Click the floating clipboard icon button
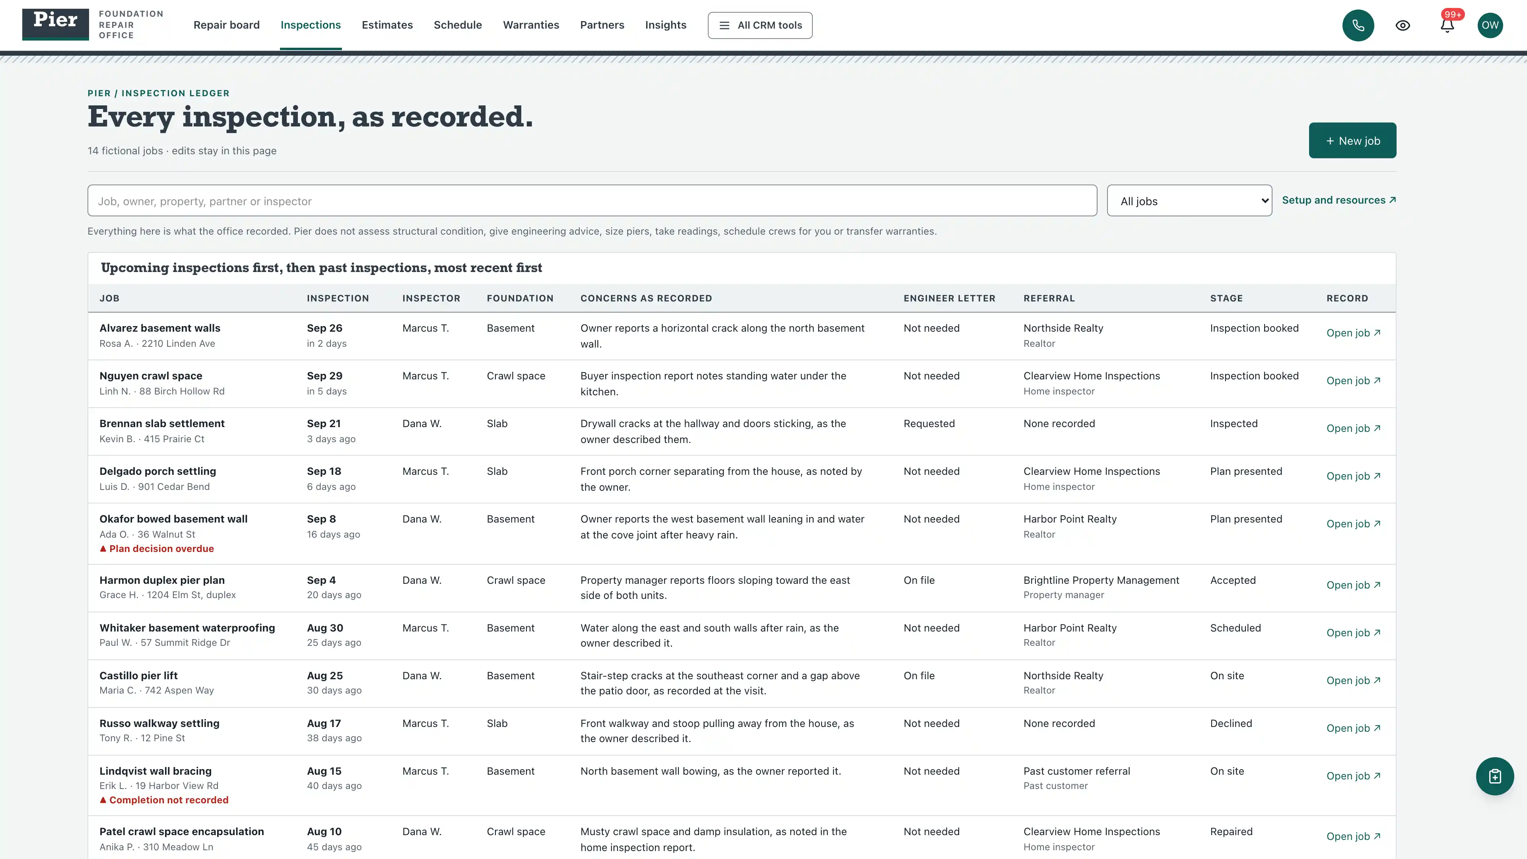1527x859 pixels. coord(1494,776)
